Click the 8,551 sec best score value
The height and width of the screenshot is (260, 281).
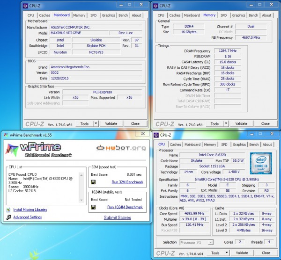coord(134,174)
